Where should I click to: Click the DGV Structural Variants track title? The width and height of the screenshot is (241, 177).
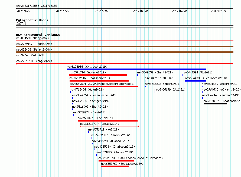[38, 35]
